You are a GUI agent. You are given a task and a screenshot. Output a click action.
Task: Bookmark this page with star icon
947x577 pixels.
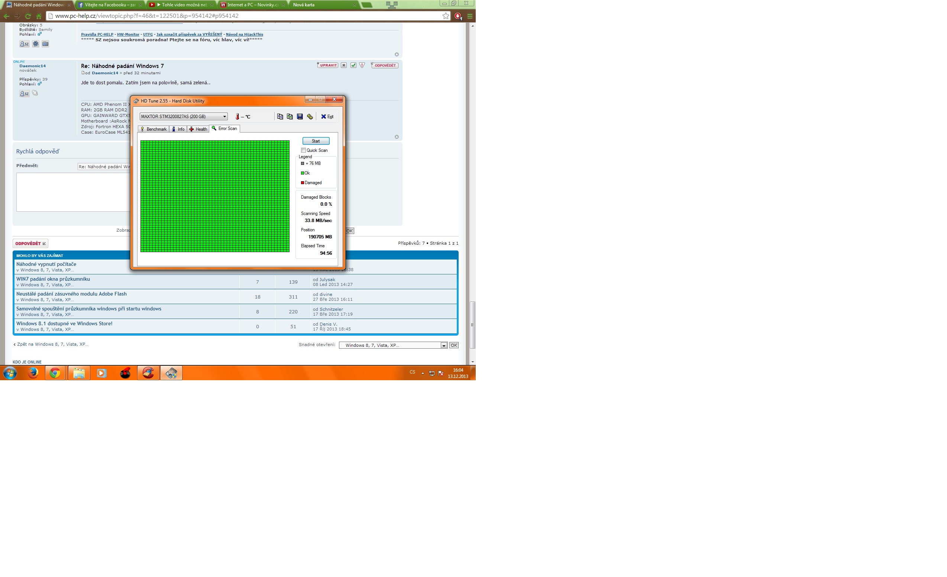tap(446, 16)
